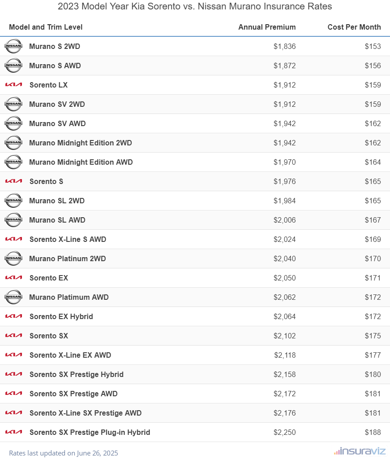This screenshot has height=460, width=390.
Task: Select the $153 monthly cost value
Action: tap(373, 46)
